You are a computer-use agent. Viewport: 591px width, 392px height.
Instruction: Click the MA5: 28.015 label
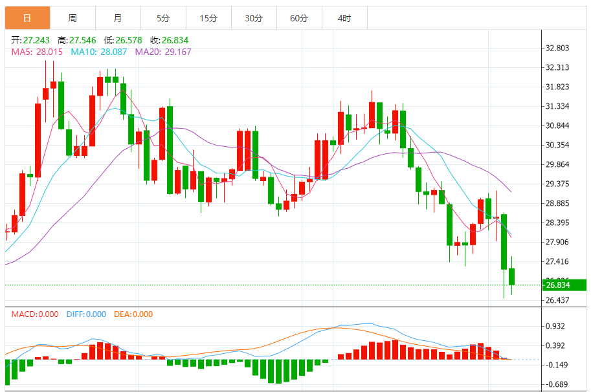(x=37, y=52)
